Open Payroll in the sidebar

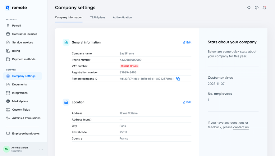coord(16,25)
